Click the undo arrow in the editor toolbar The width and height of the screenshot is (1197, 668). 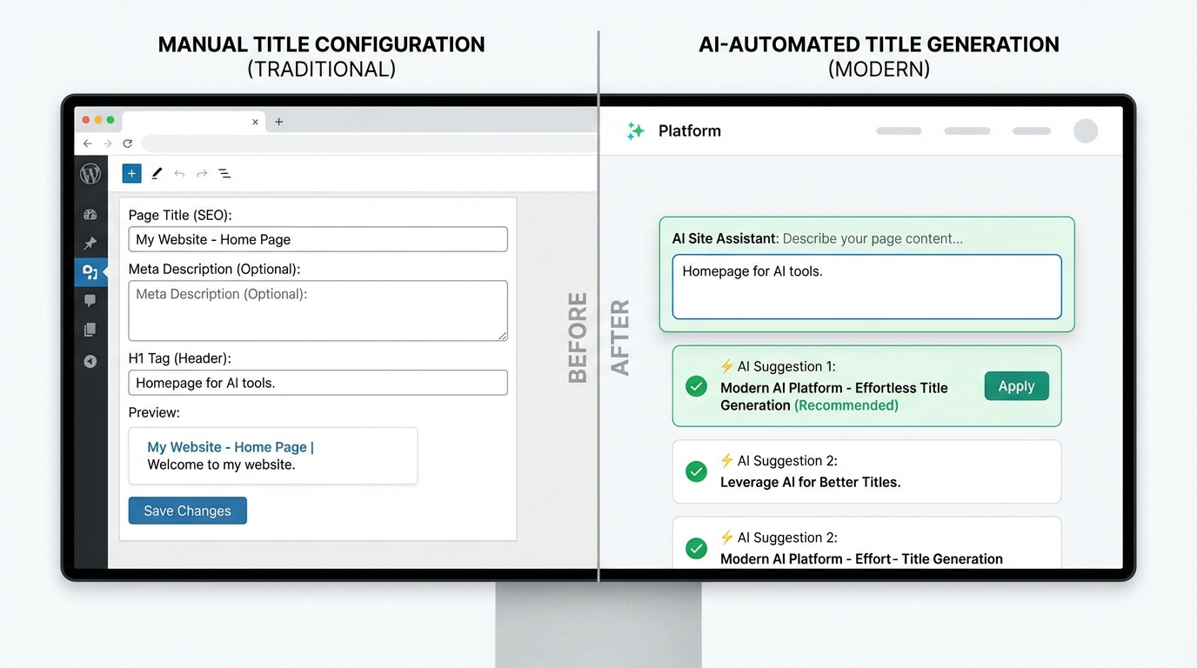(x=179, y=173)
